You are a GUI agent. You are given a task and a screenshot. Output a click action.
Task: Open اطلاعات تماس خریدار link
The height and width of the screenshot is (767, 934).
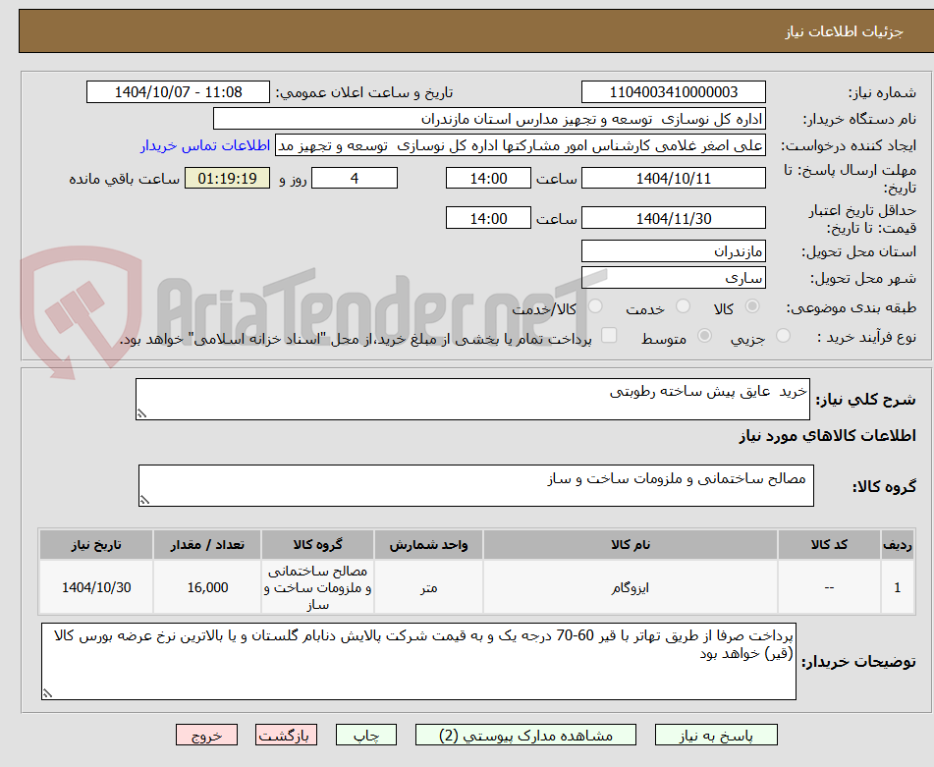[205, 146]
